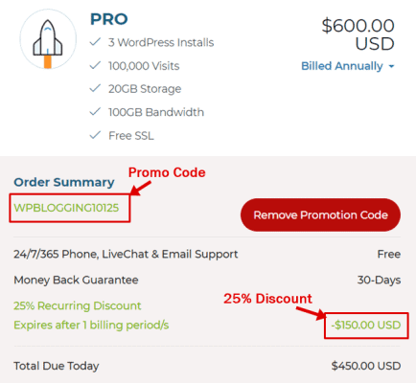Click the checkmark next to 100,000 Visits
This screenshot has height=383, width=416.
point(95,65)
